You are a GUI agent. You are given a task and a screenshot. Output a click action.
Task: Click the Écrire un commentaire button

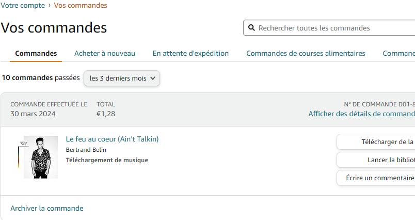pos(376,178)
